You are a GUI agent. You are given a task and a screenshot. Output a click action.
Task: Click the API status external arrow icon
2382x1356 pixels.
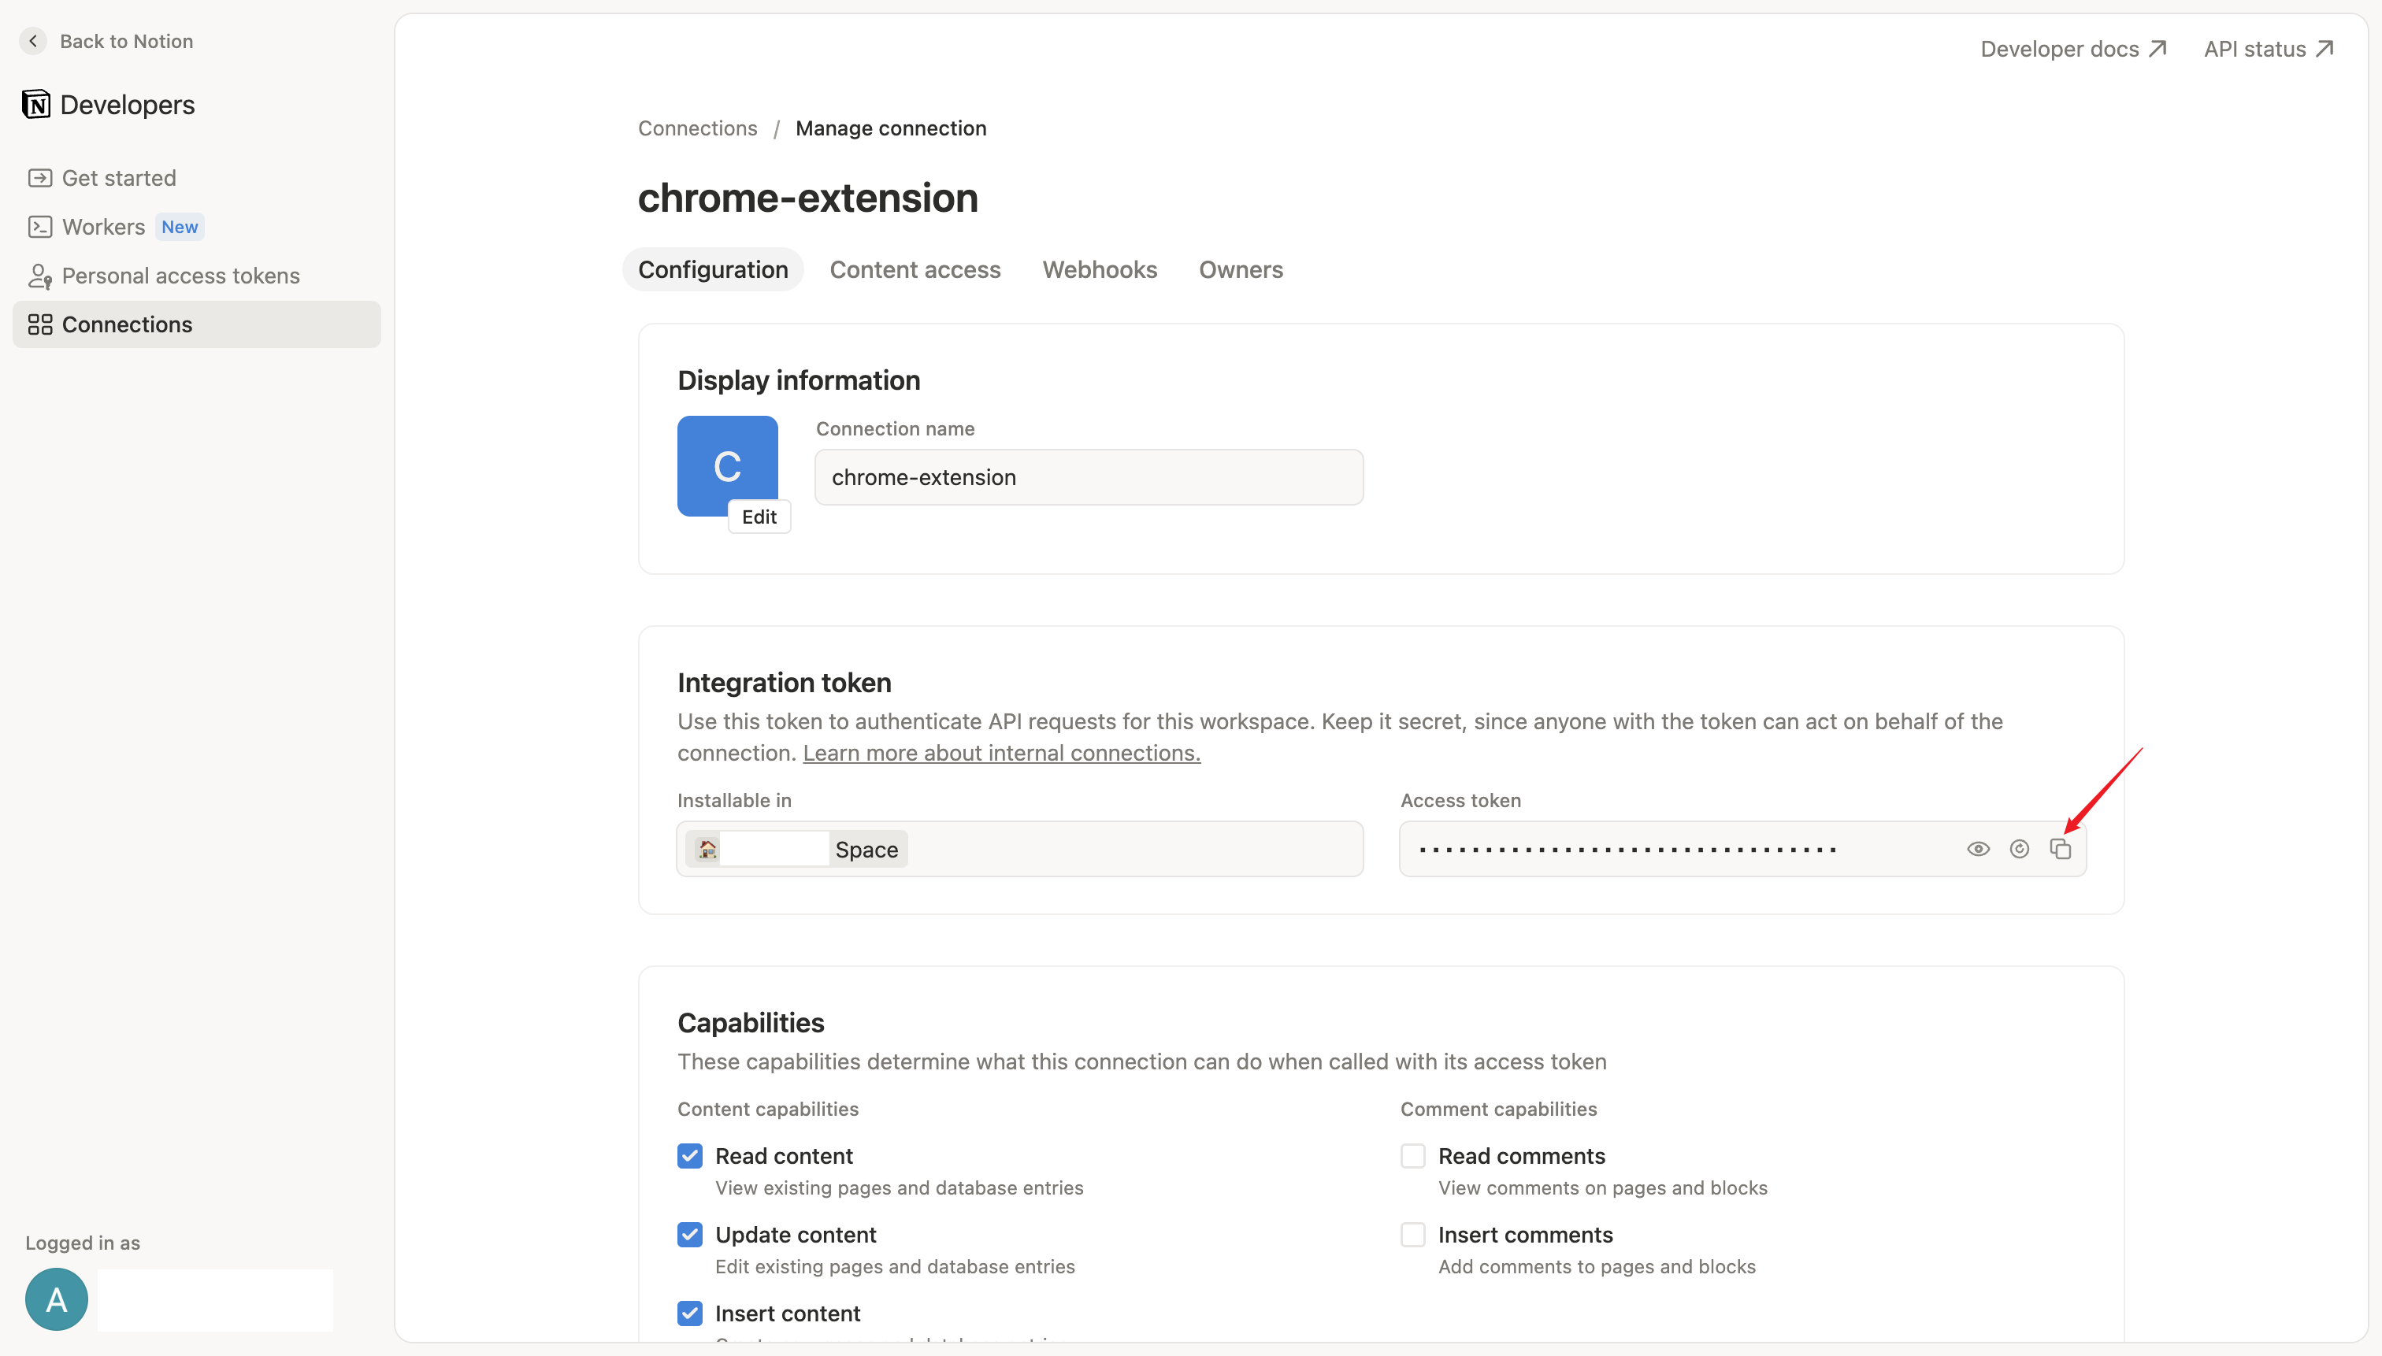(x=2324, y=49)
